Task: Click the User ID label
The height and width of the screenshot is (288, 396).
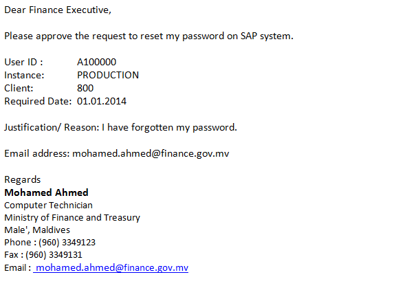Action: pos(23,62)
